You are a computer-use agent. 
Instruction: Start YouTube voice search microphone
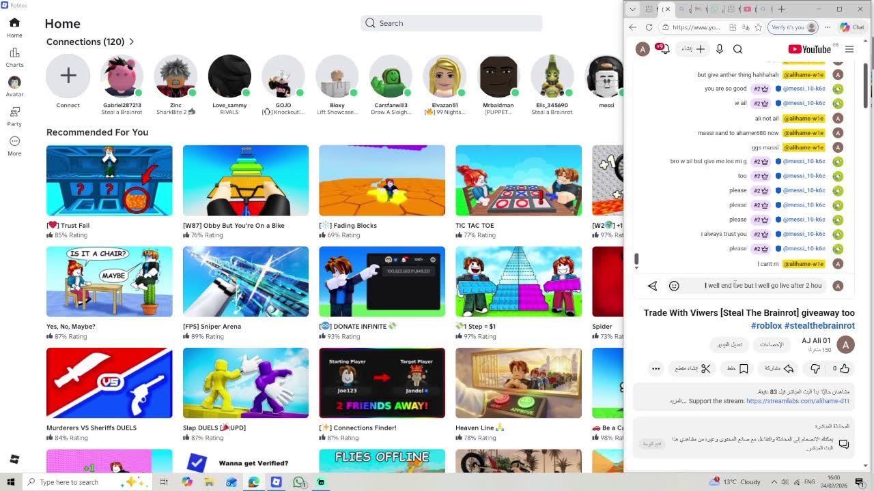pos(719,49)
